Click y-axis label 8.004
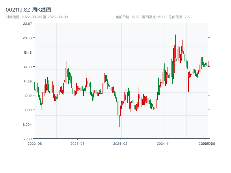This screenshot has height=173, width=231. point(27,125)
